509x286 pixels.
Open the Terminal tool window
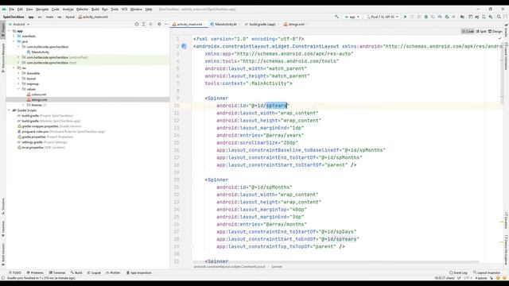pos(57,272)
